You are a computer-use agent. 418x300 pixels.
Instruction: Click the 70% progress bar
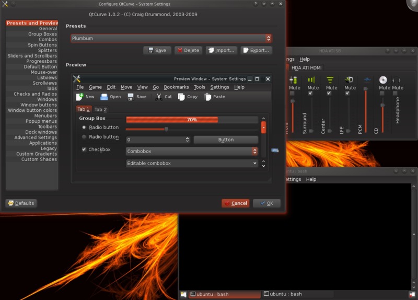tap(192, 120)
